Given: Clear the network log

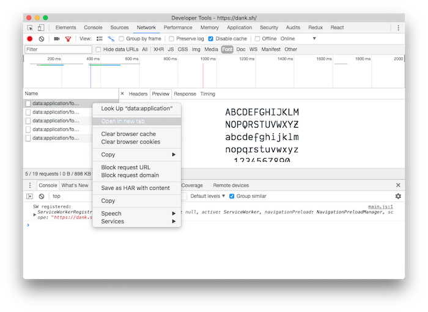Looking at the screenshot, I should click(41, 38).
